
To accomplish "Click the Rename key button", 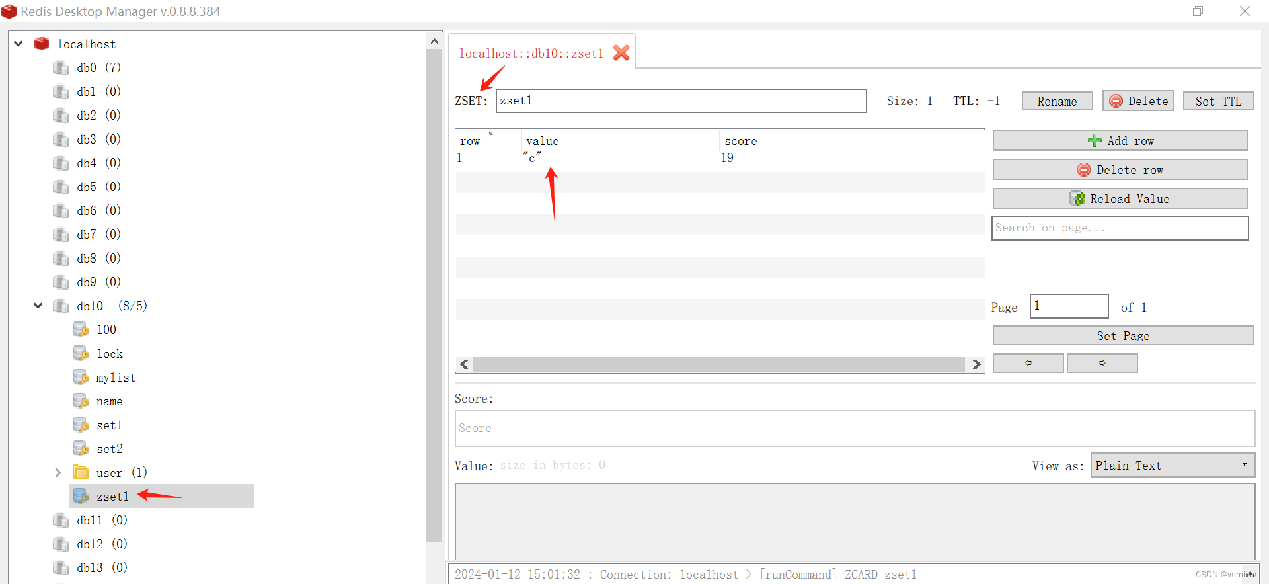I will [x=1057, y=101].
